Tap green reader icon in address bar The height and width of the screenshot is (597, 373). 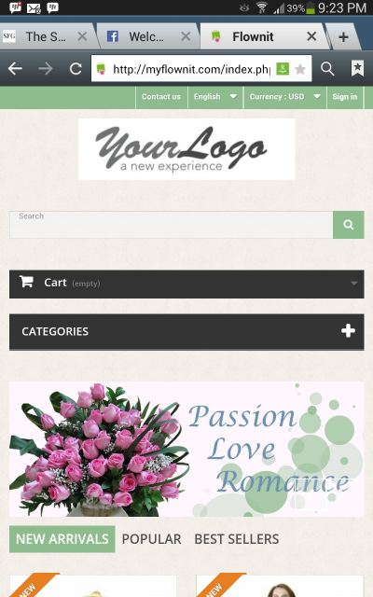[283, 69]
